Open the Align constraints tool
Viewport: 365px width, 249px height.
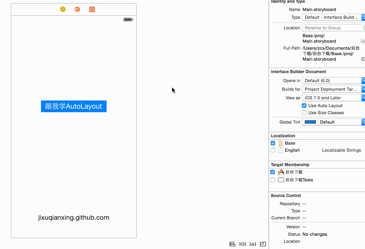click(x=232, y=244)
